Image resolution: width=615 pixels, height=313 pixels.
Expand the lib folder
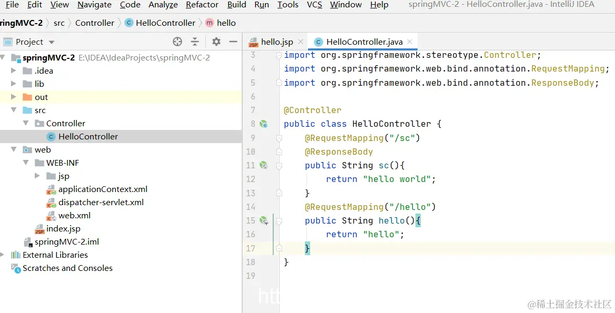point(14,84)
